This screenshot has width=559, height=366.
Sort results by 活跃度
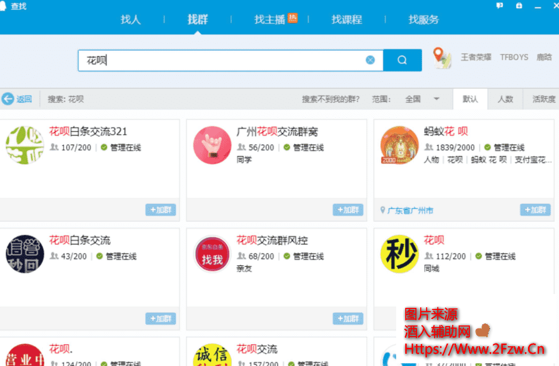point(544,99)
